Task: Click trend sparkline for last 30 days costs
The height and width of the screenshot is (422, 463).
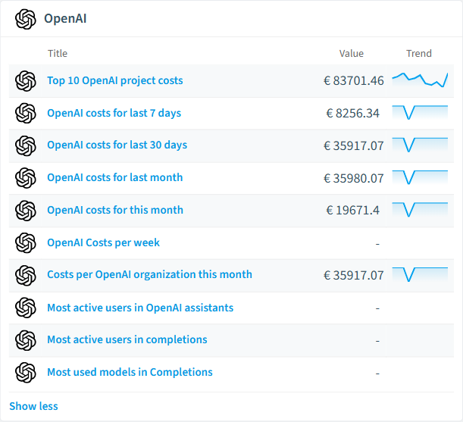Action: coord(420,145)
